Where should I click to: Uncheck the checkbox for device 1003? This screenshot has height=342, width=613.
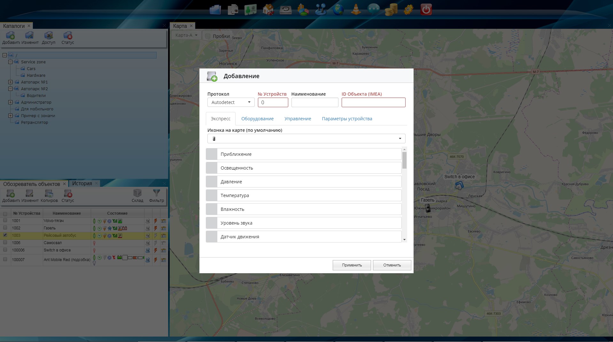click(5, 235)
